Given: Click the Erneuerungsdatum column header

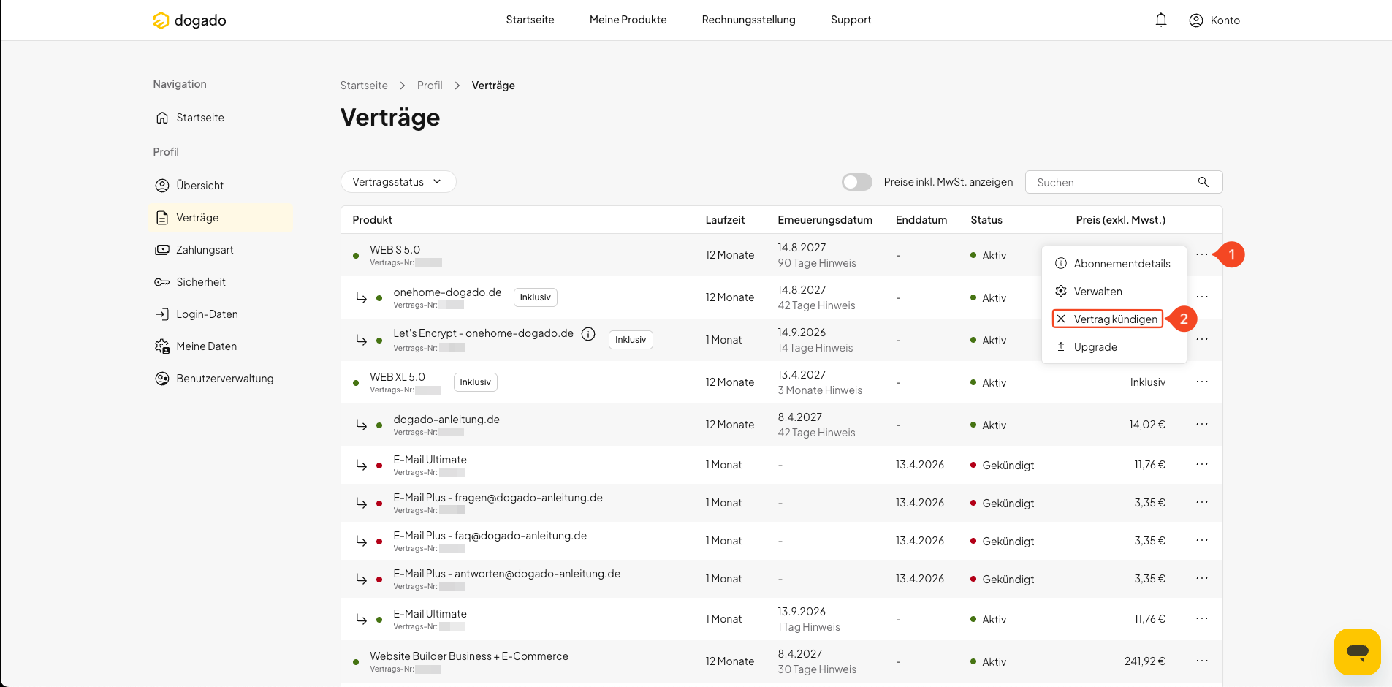Looking at the screenshot, I should 825,220.
